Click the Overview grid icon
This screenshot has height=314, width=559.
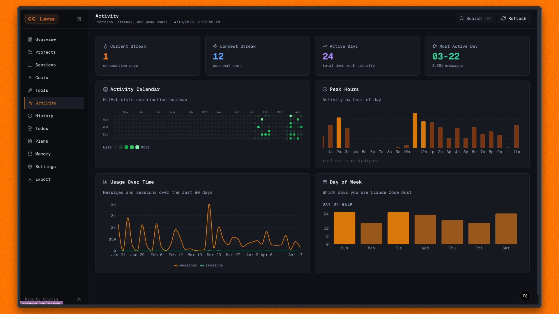tap(30, 40)
